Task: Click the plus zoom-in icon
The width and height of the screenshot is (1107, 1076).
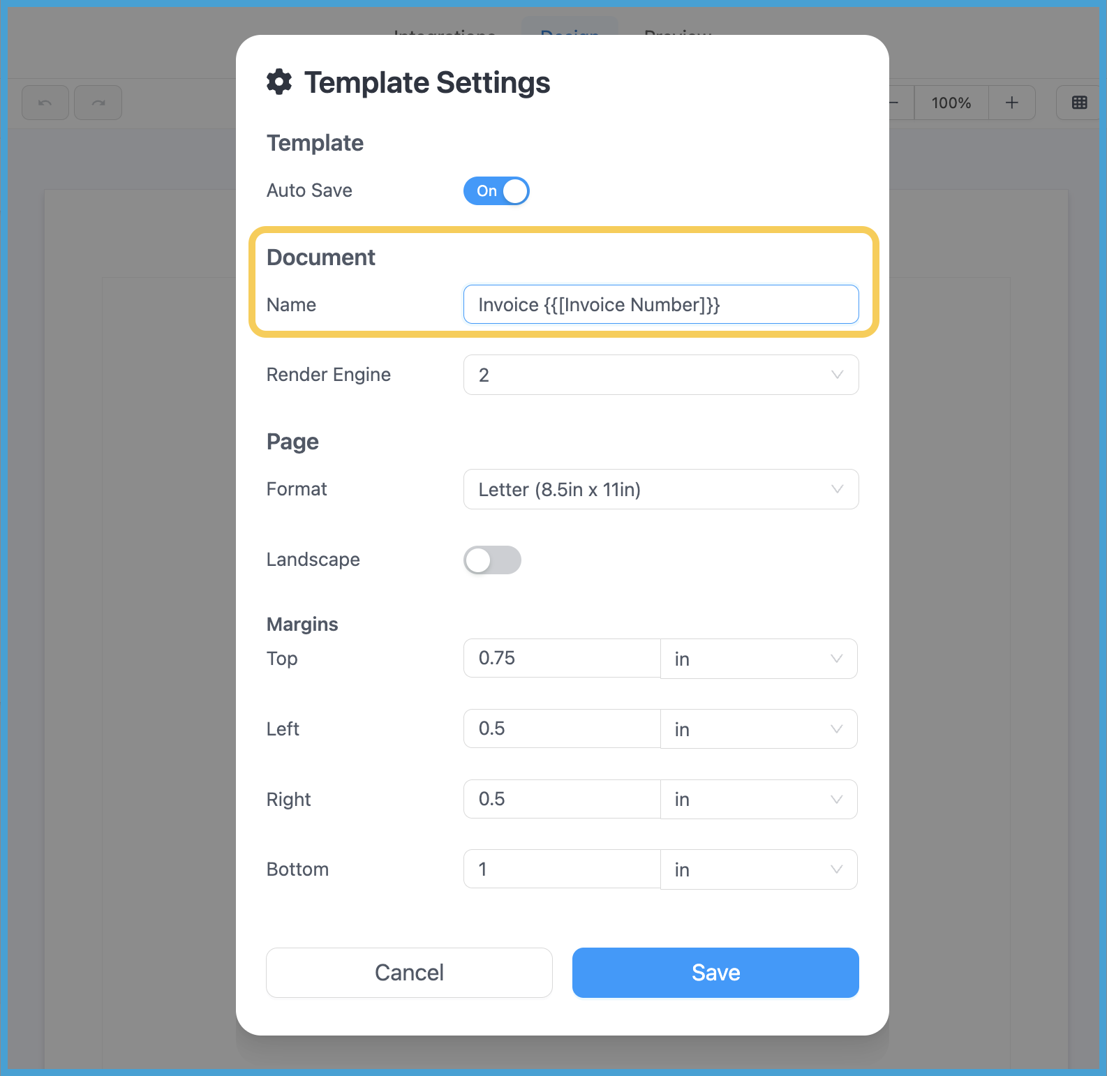Action: [x=1011, y=103]
